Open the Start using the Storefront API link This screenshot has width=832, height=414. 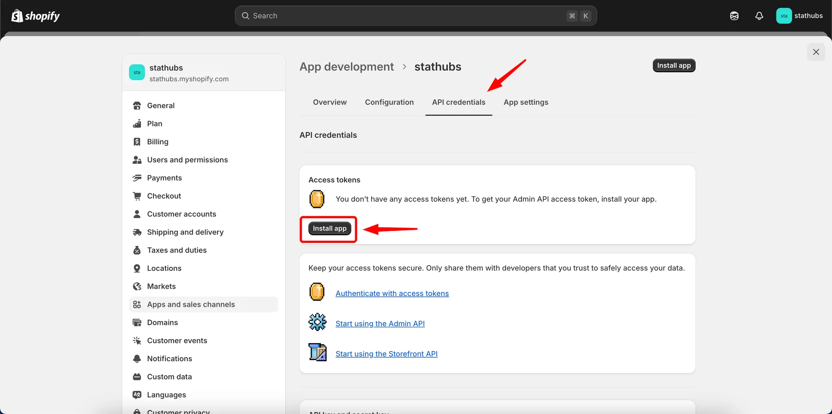386,354
